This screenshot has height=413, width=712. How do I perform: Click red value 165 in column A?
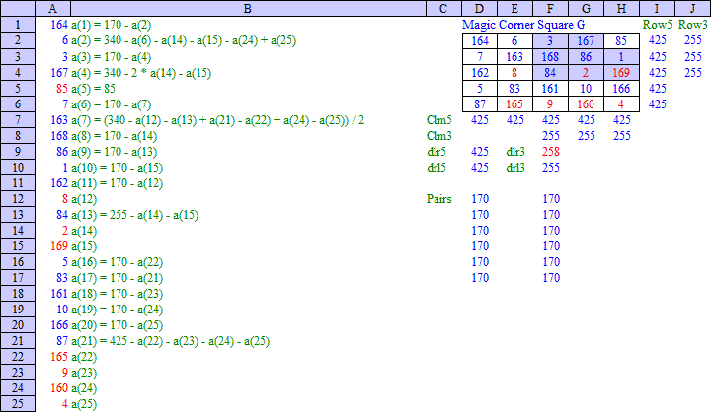[59, 357]
